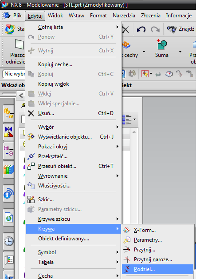Click the Przesuń obiekt icon
The width and height of the screenshot is (200, 279).
[x=31, y=166]
